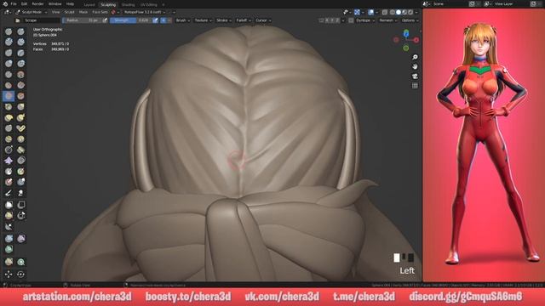
Task: Select the Box Hide tool
Action: click(x=20, y=205)
